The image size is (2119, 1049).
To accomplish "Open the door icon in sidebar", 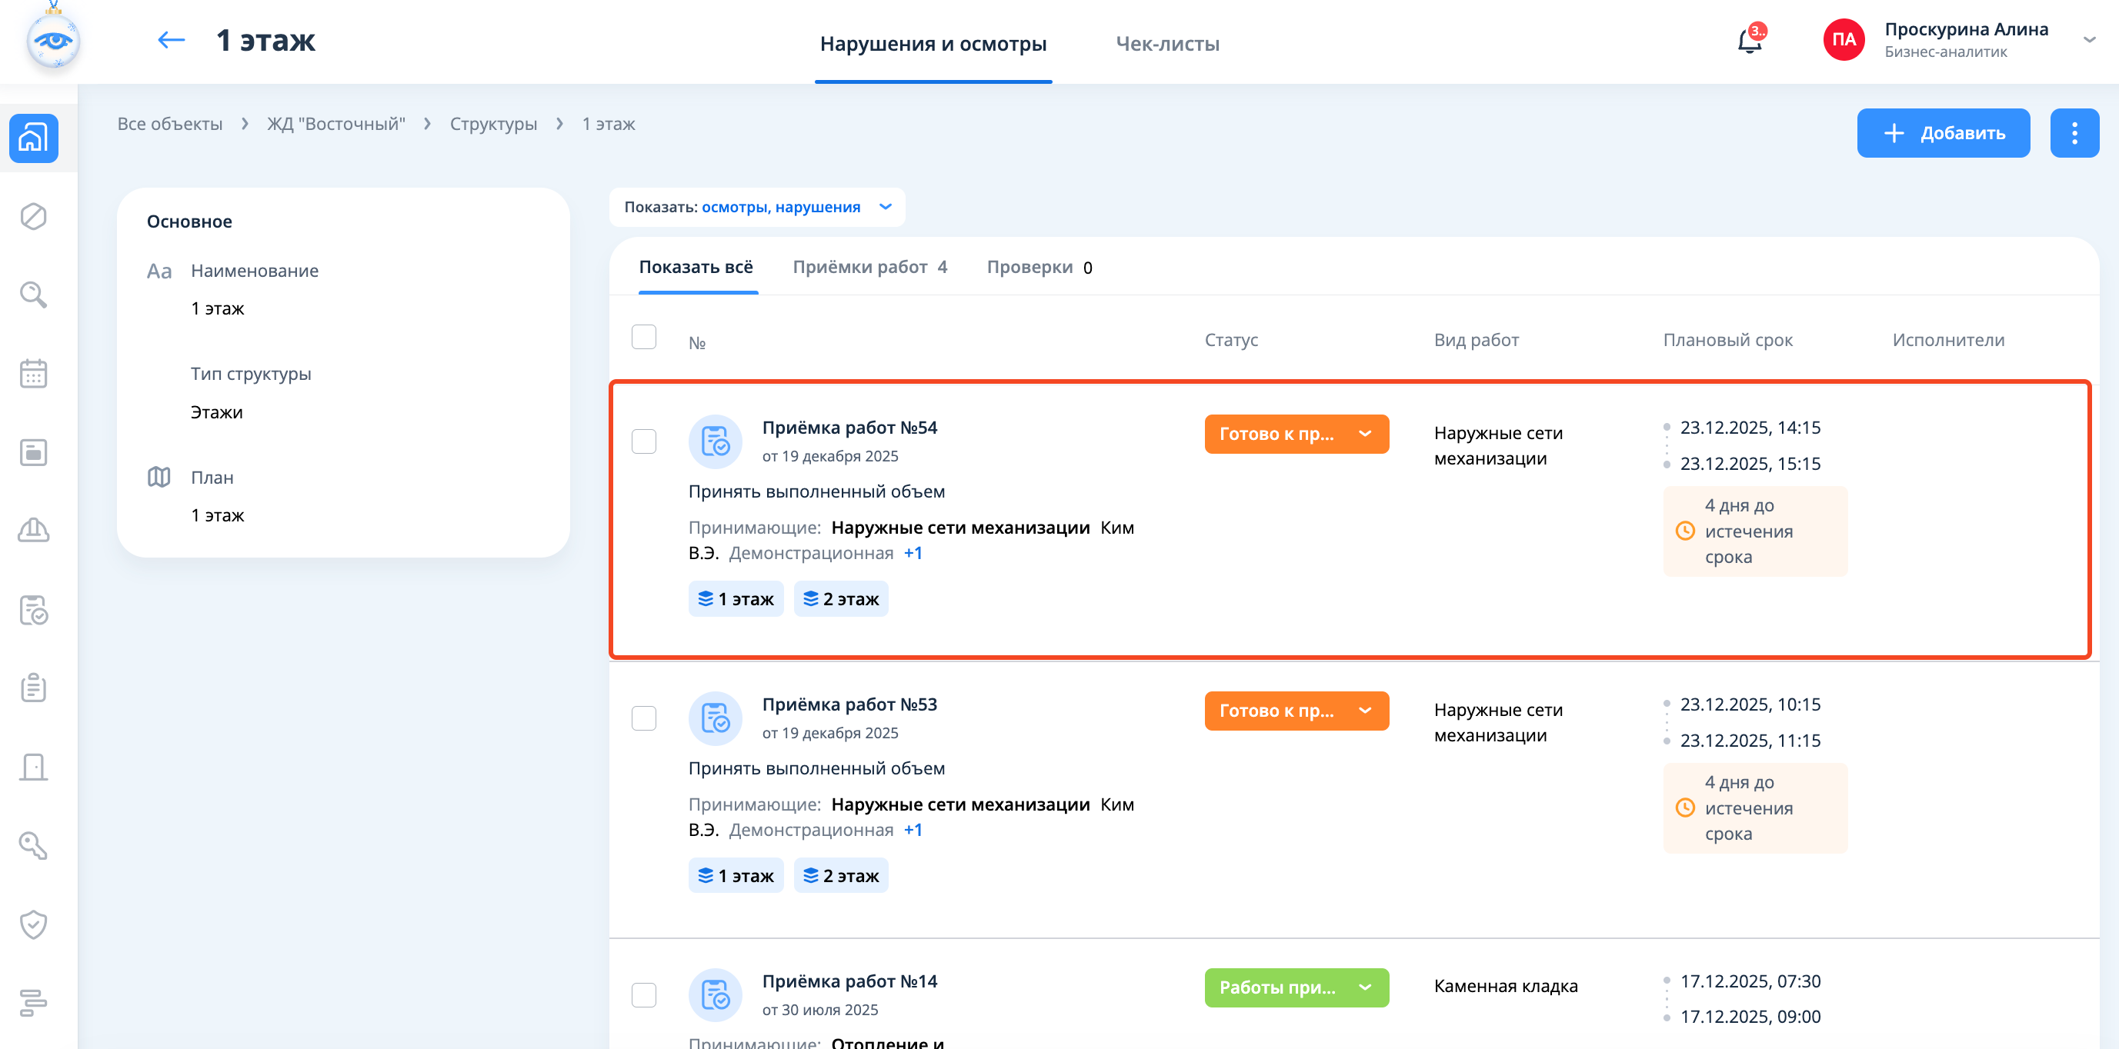I will click(x=33, y=767).
